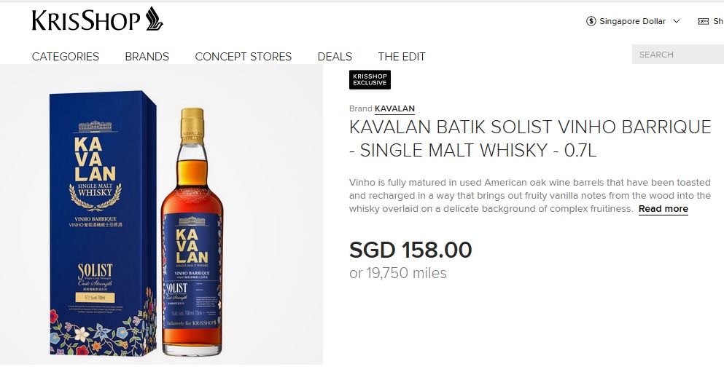Click the KrisShop logo text
The image size is (724, 380).
click(x=86, y=21)
